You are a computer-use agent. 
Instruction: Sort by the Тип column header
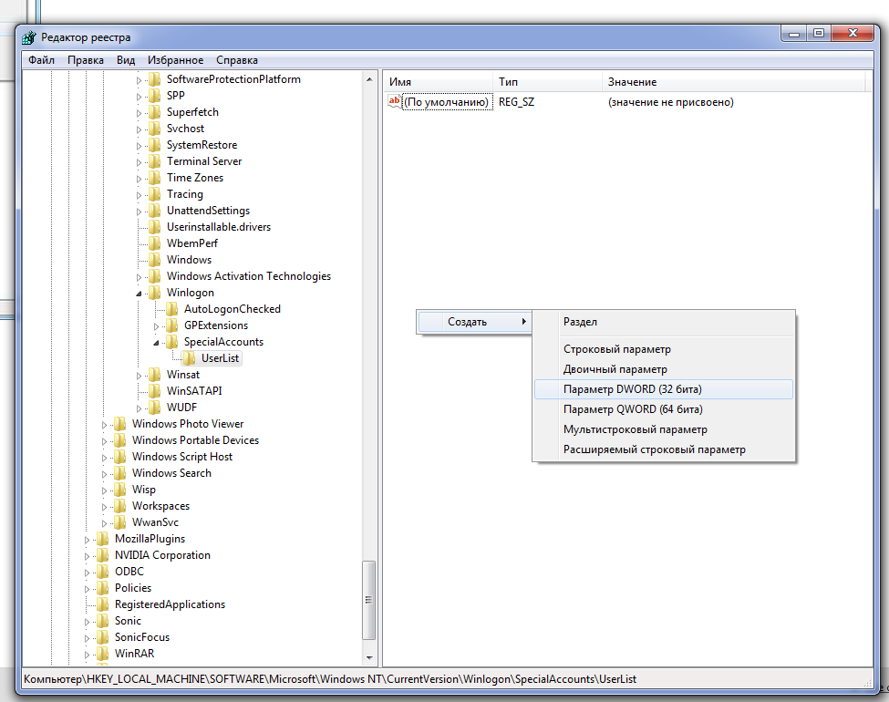tap(547, 82)
